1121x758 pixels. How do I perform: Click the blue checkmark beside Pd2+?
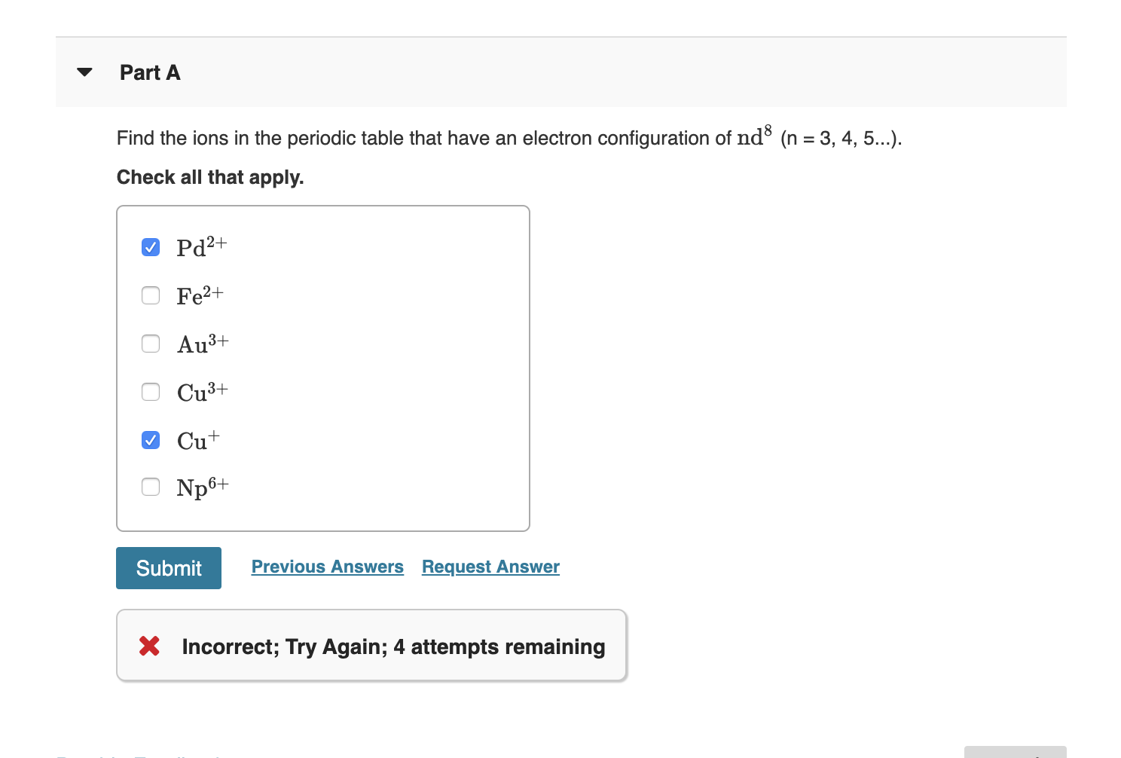151,246
